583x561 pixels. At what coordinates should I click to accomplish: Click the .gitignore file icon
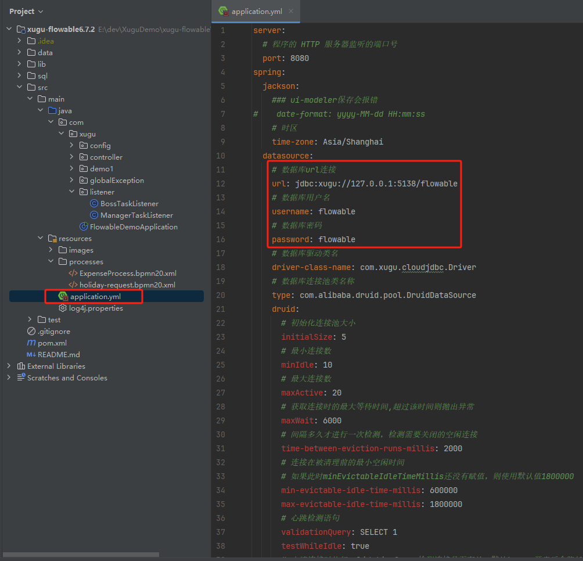coord(31,332)
